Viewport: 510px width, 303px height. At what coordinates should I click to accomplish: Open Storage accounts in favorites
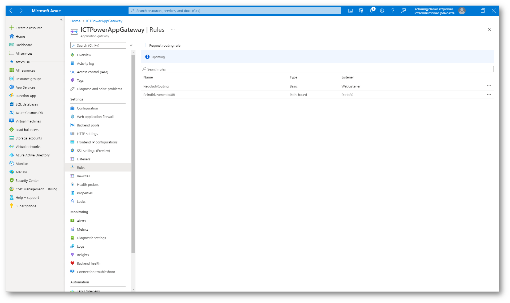click(x=26, y=138)
